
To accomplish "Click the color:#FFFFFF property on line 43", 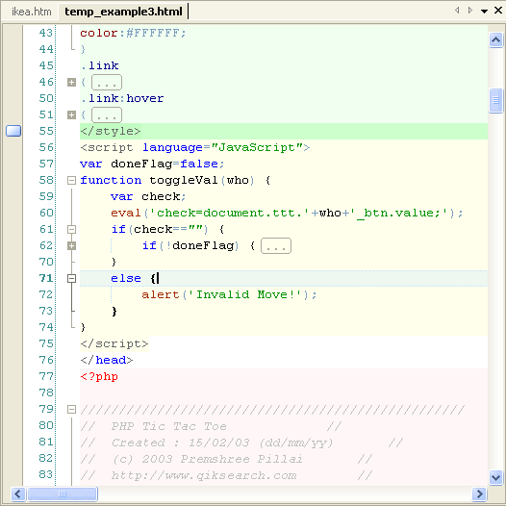I will pyautogui.click(x=133, y=33).
